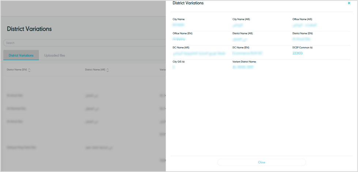Click the Close button at panel bottom
This screenshot has width=358, height=172.
(261, 163)
